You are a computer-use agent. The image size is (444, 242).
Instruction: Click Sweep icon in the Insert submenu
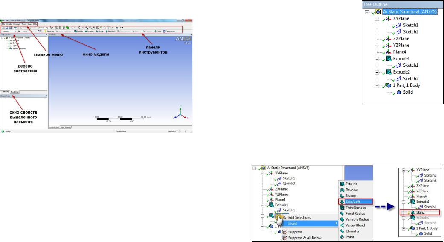click(x=342, y=196)
